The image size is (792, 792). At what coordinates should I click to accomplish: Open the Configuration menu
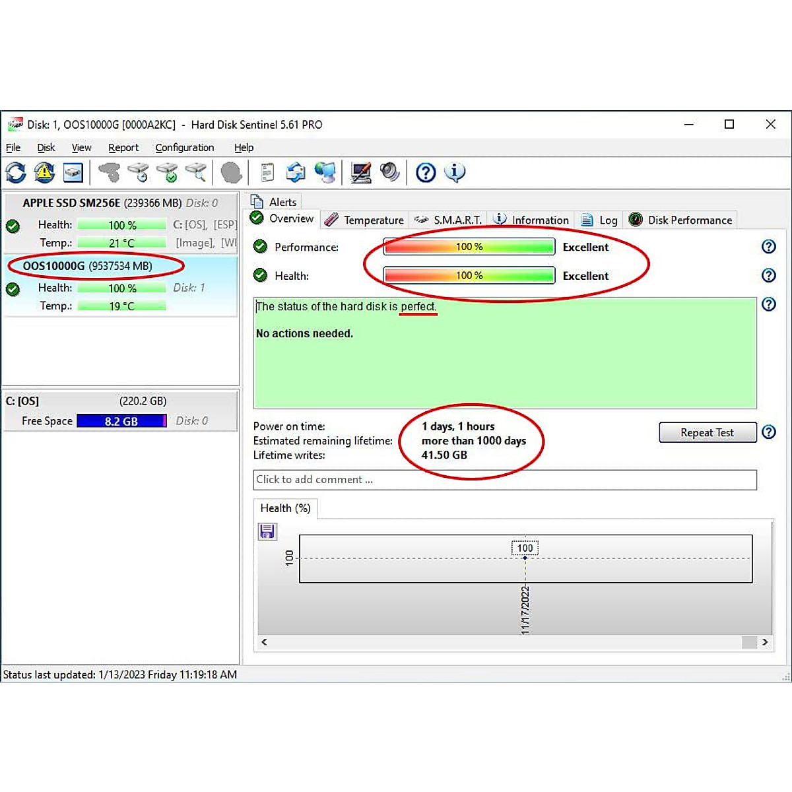(185, 148)
